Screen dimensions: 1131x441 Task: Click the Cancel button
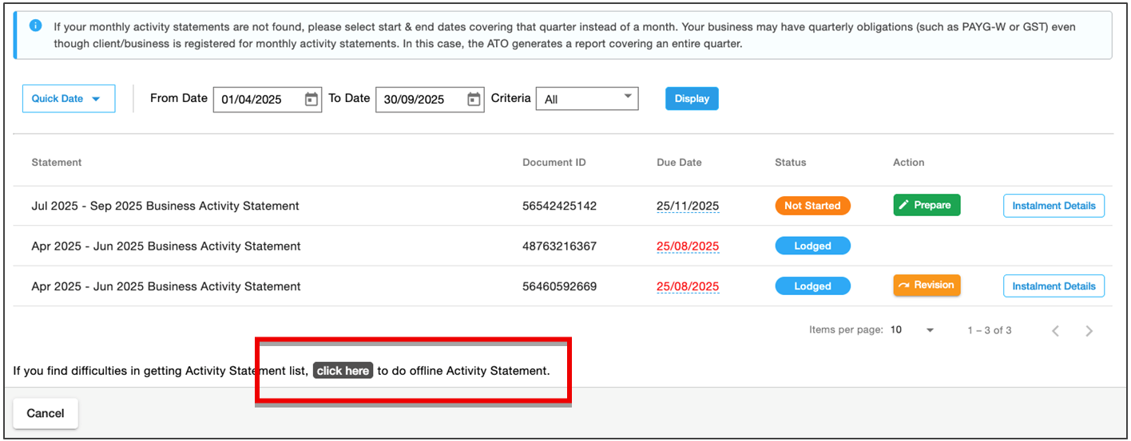[46, 413]
